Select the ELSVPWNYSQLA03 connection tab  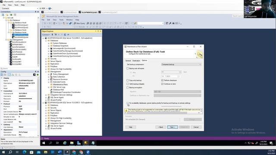pyautogui.click(x=88, y=12)
